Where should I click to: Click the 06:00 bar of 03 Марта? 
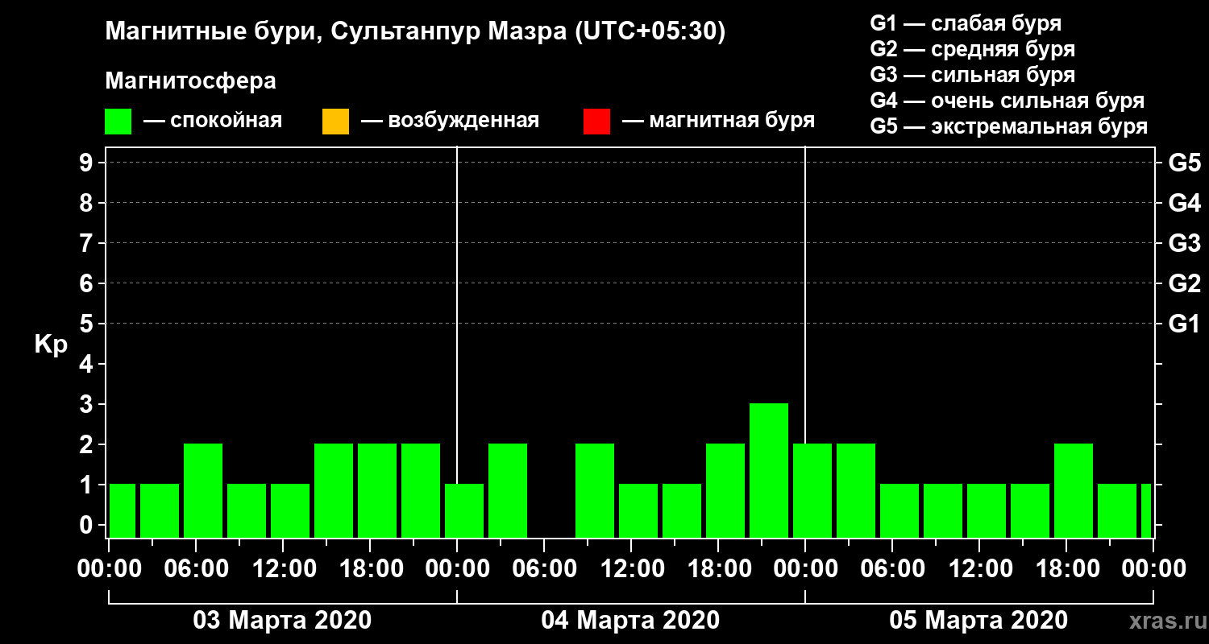tap(203, 490)
